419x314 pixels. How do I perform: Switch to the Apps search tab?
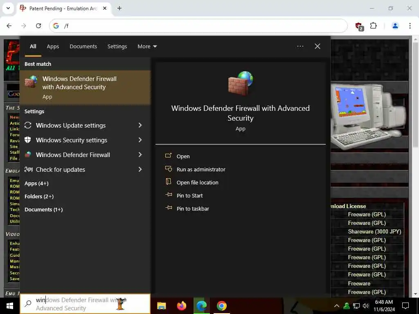tap(53, 47)
